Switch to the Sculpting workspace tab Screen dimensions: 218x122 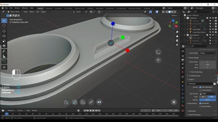(58, 8)
